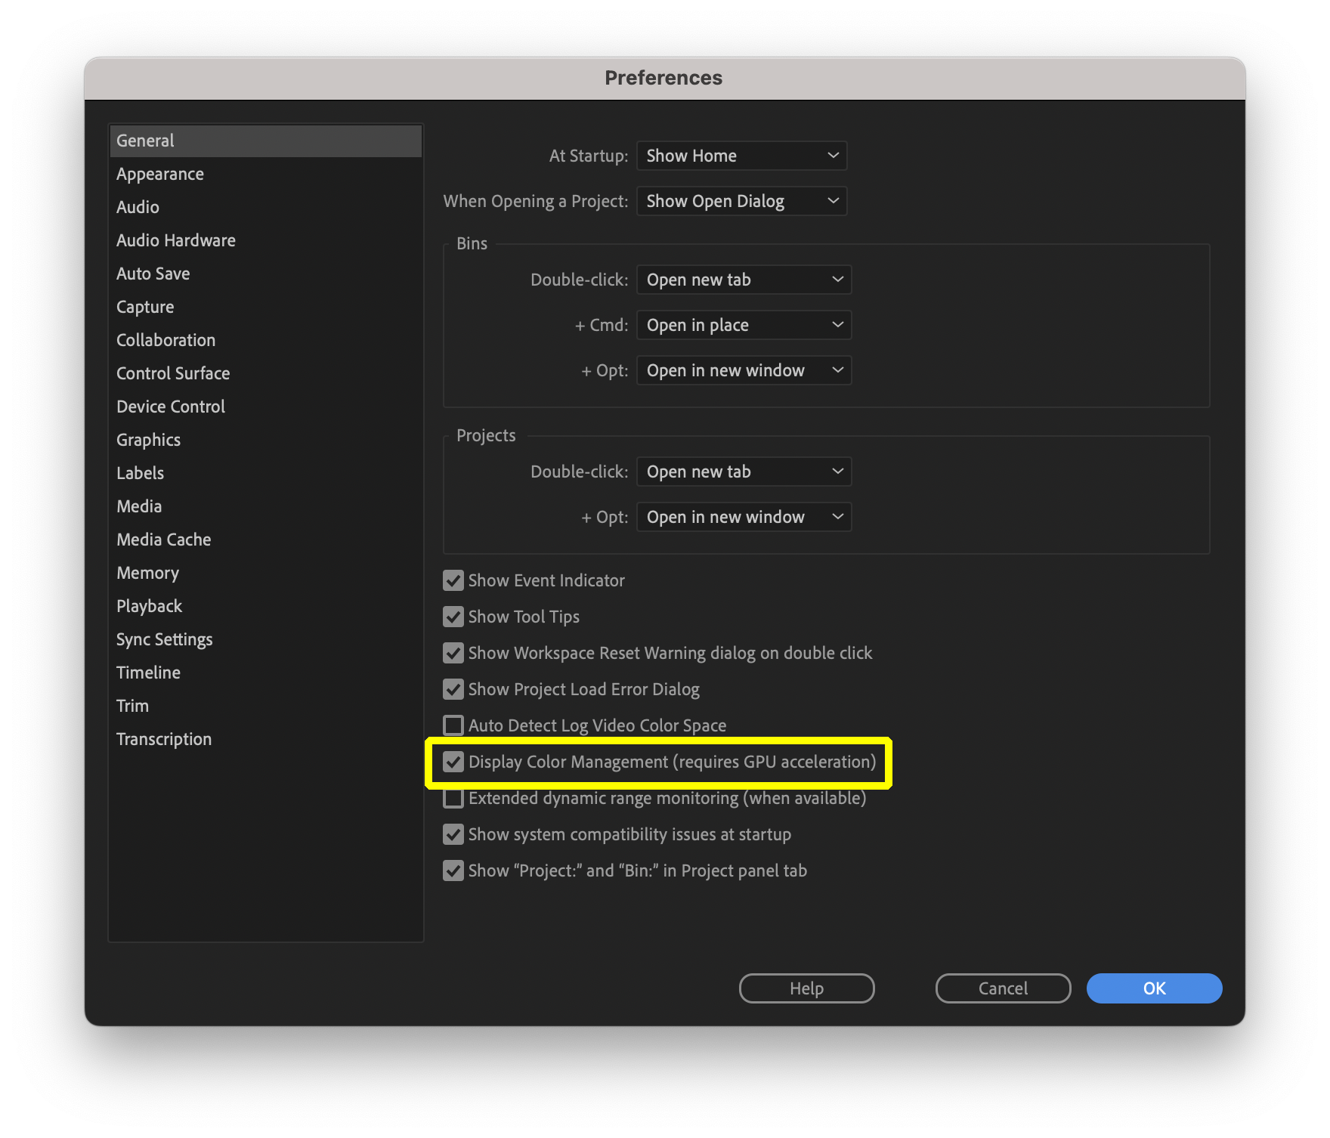Open Auto Save preferences
The image size is (1330, 1138).
point(265,274)
